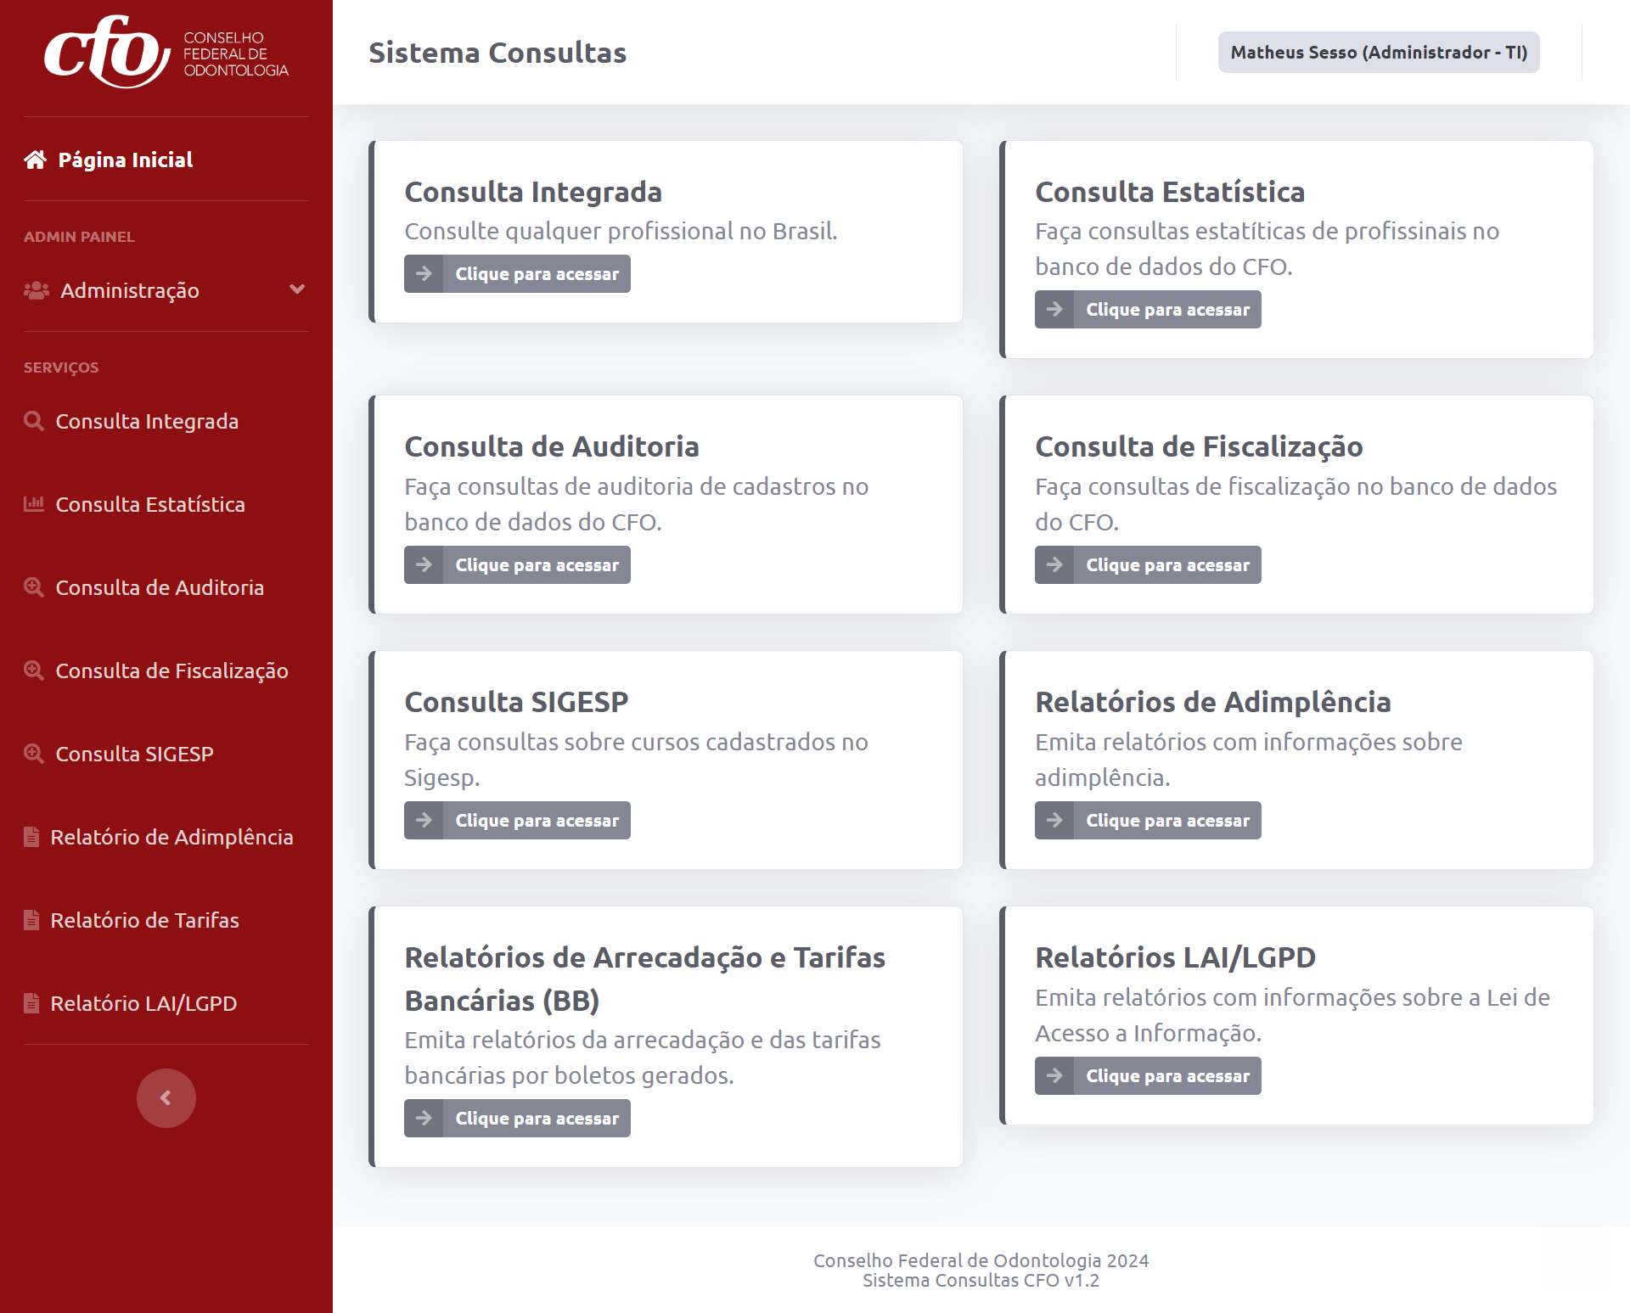Expand the Administração menu chevron
This screenshot has width=1630, height=1313.
(297, 289)
